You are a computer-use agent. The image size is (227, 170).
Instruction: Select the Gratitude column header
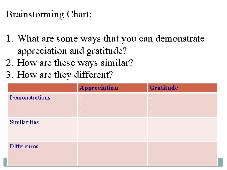183,88
